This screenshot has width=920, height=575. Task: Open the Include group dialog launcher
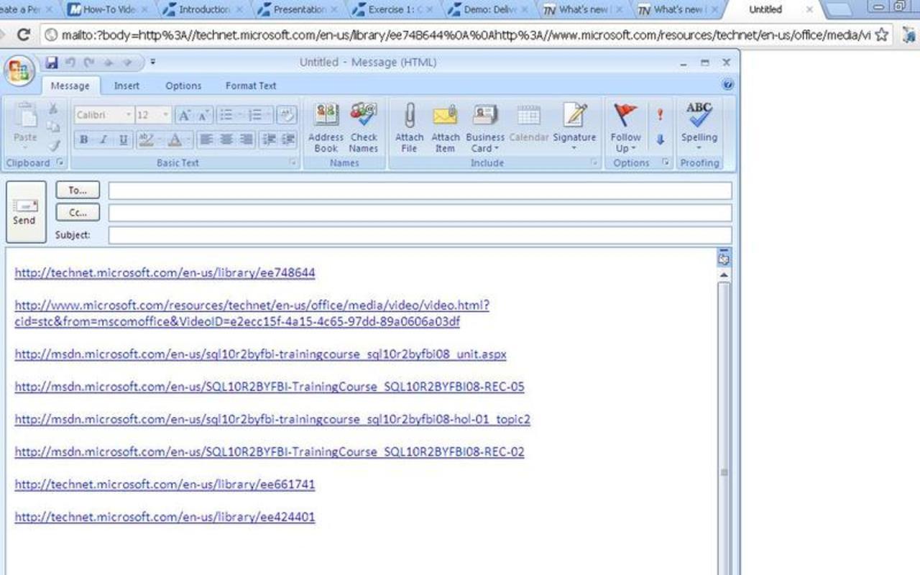click(x=594, y=163)
